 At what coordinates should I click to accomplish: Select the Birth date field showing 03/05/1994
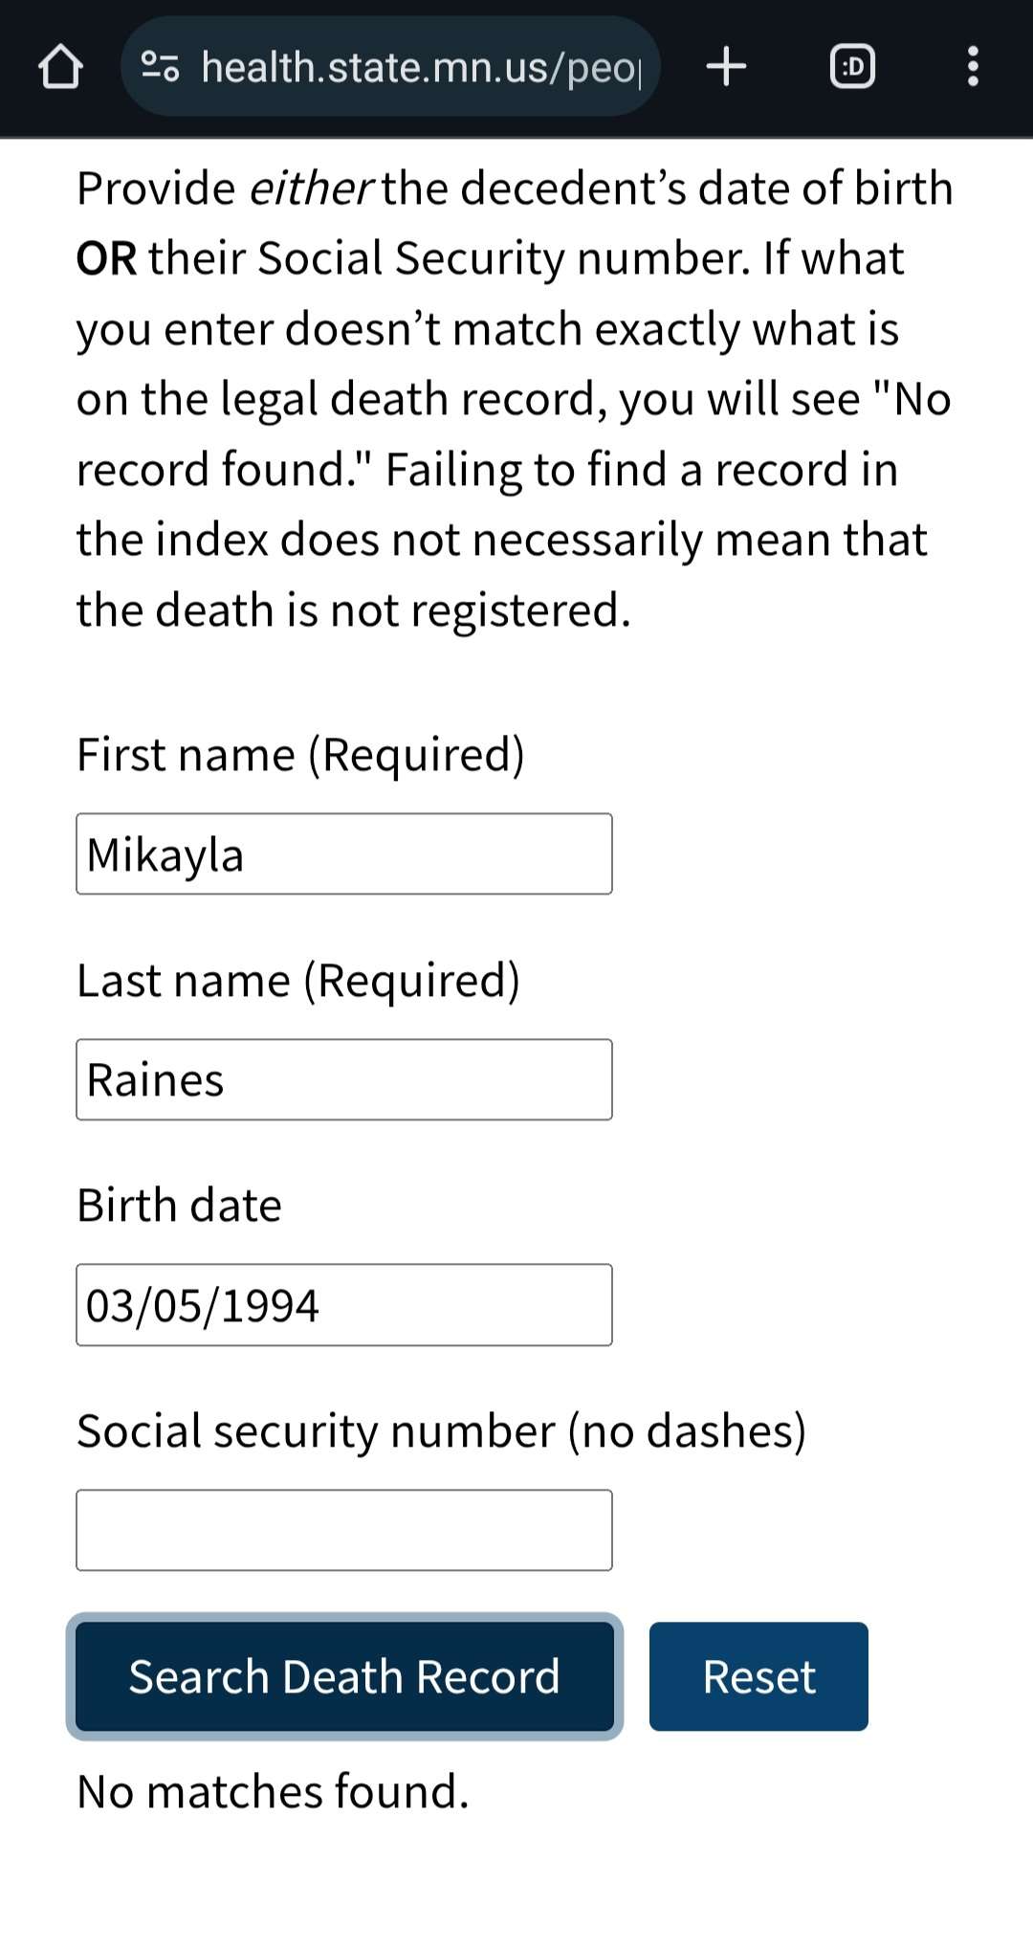(x=344, y=1305)
